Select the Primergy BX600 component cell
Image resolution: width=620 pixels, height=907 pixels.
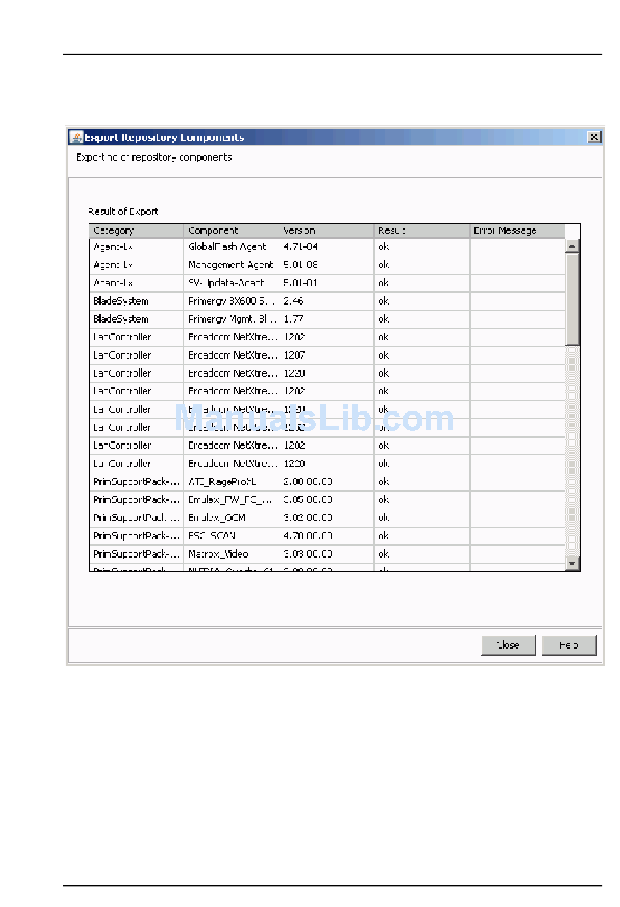pos(231,301)
